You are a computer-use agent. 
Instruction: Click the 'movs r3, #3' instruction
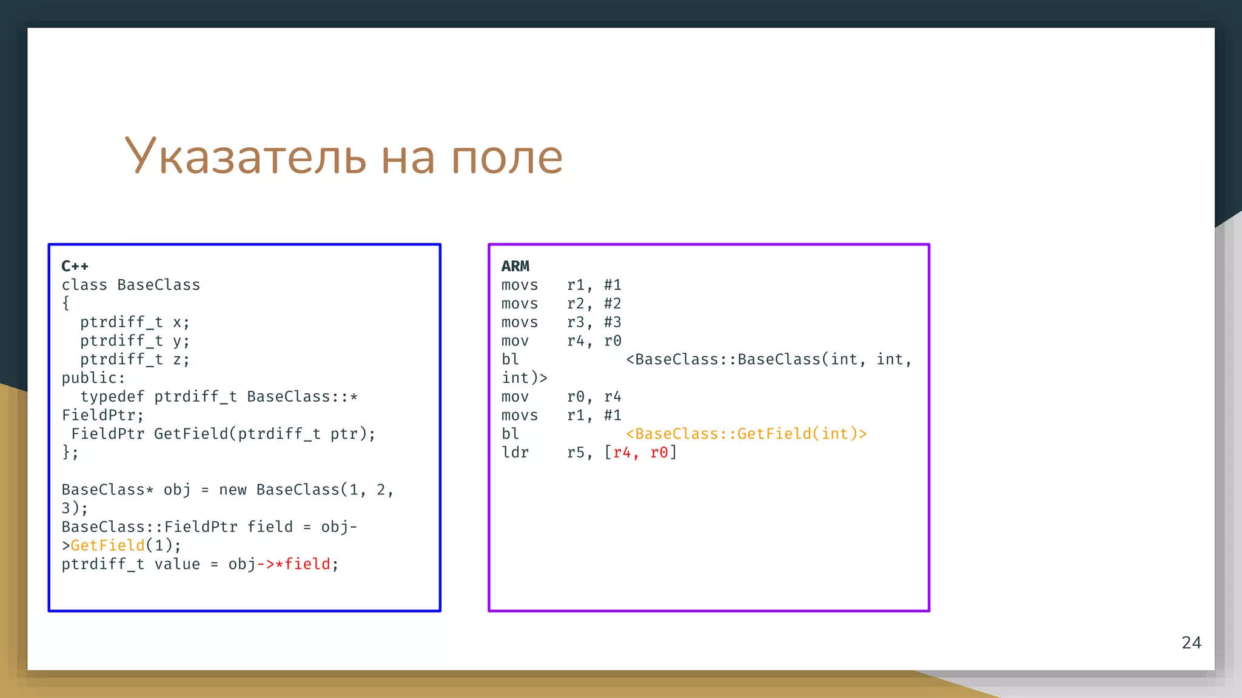click(x=562, y=322)
